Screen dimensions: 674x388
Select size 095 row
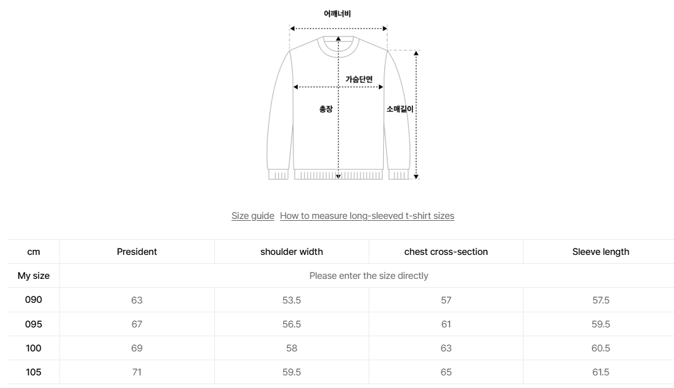coord(34,324)
